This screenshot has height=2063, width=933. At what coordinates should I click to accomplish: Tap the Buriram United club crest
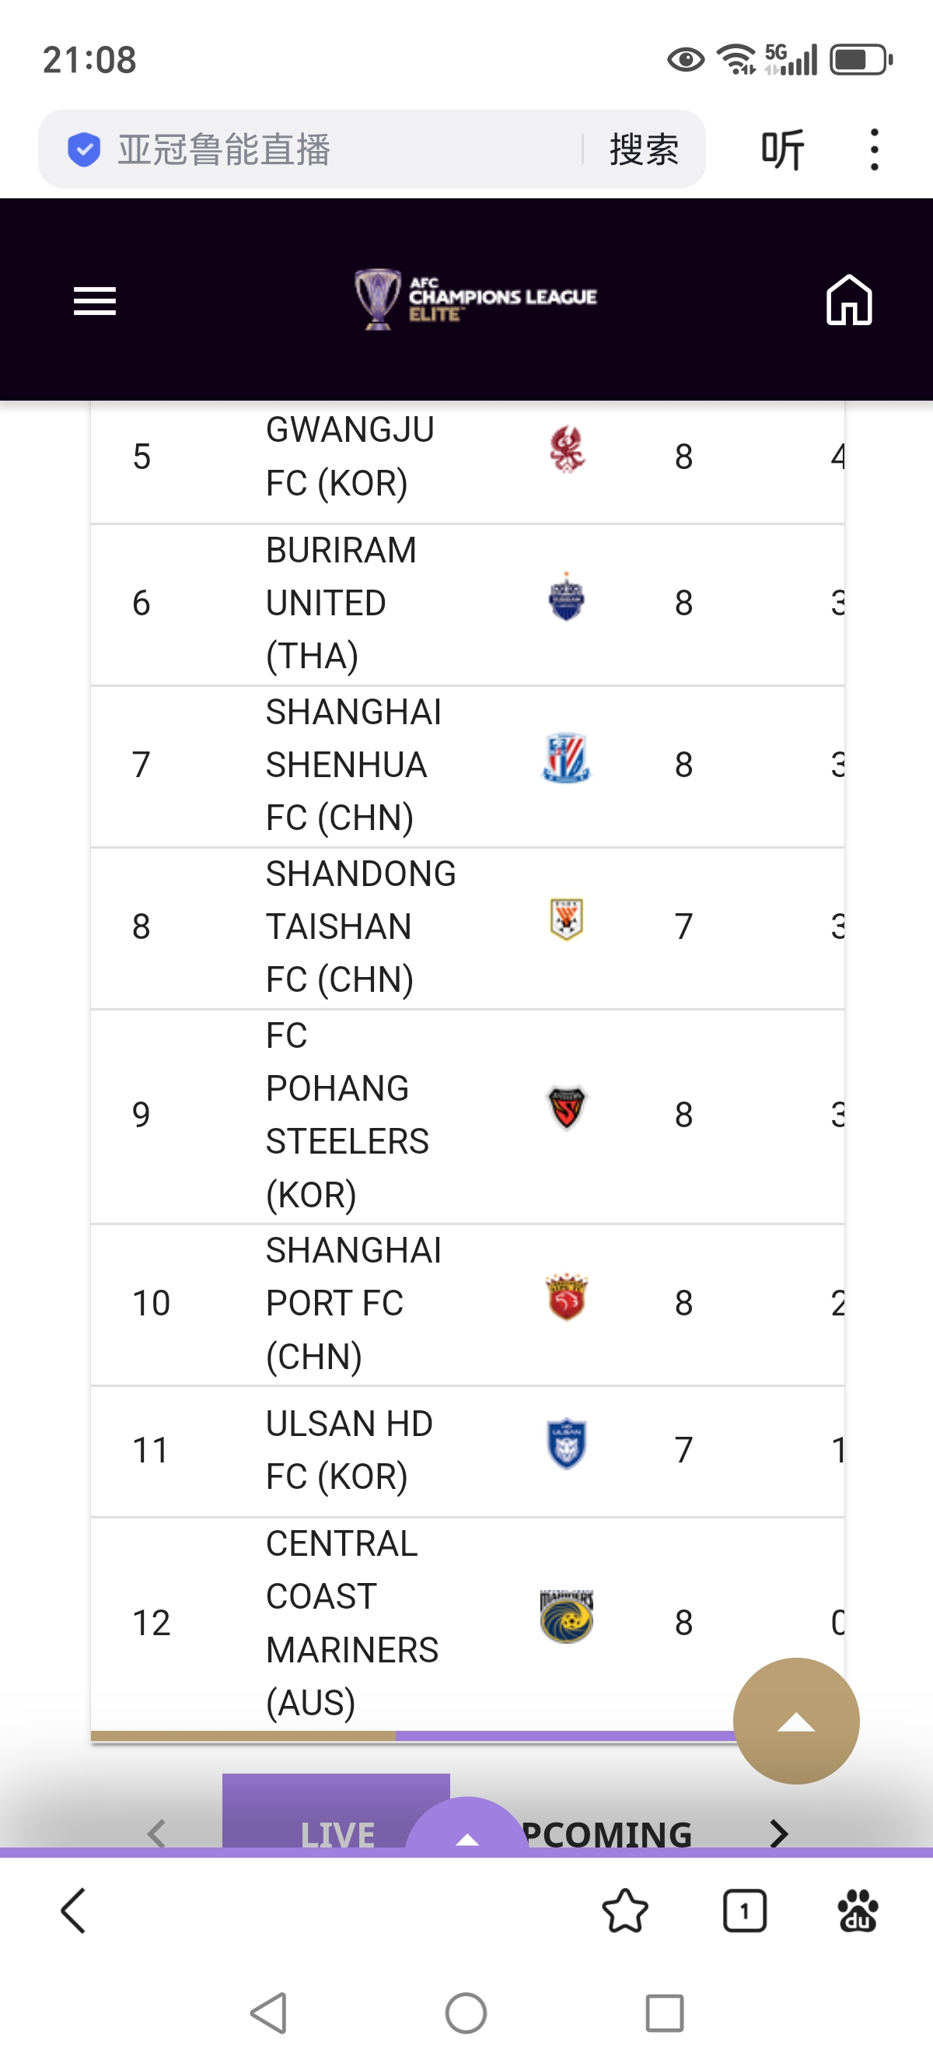(x=567, y=597)
